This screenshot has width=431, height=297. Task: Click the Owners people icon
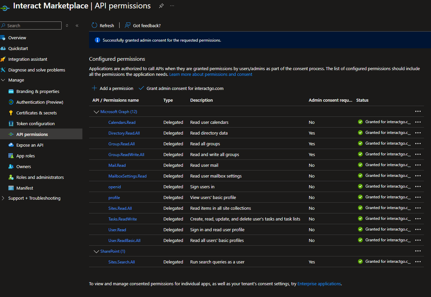[x=11, y=166]
